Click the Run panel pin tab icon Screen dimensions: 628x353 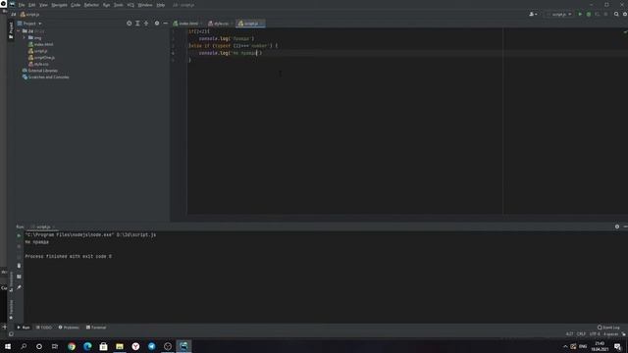click(19, 287)
